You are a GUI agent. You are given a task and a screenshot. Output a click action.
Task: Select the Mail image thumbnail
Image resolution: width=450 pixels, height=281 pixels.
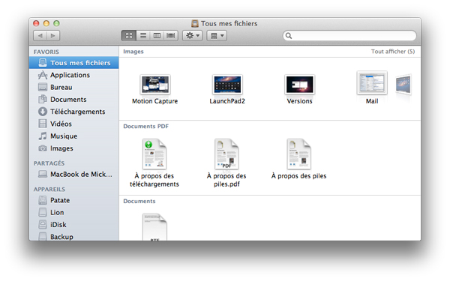(x=372, y=83)
